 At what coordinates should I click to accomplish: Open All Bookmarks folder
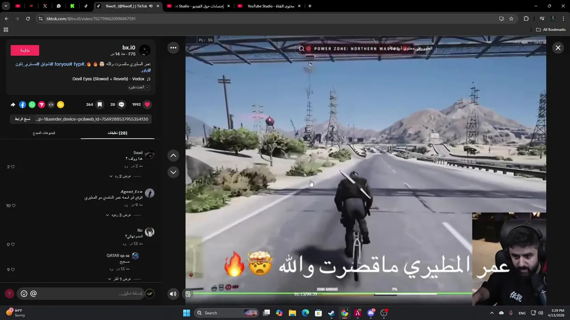[x=551, y=30]
